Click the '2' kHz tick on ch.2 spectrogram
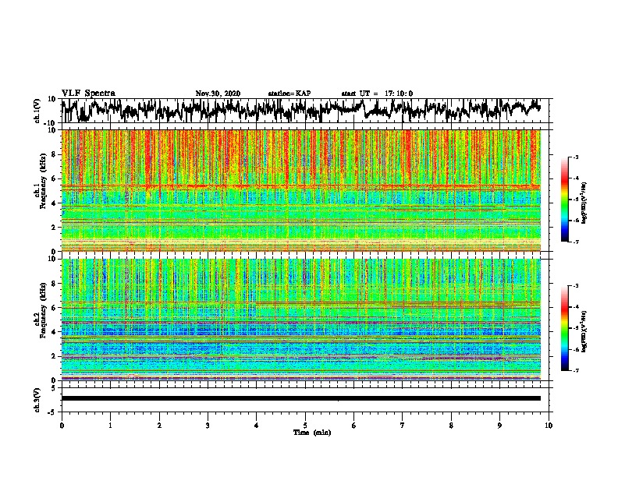The width and height of the screenshot is (618, 477). click(x=54, y=356)
